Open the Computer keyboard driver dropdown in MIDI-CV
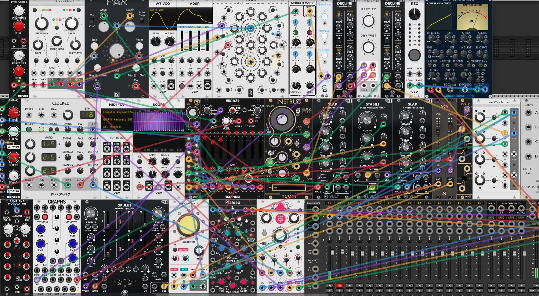 pos(117,112)
